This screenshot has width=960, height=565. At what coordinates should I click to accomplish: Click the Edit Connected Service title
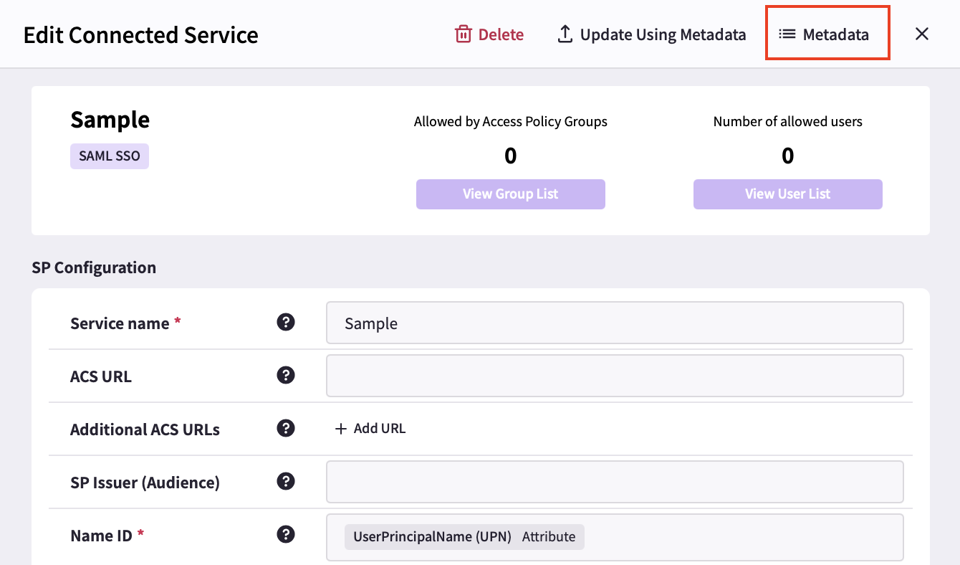click(141, 35)
